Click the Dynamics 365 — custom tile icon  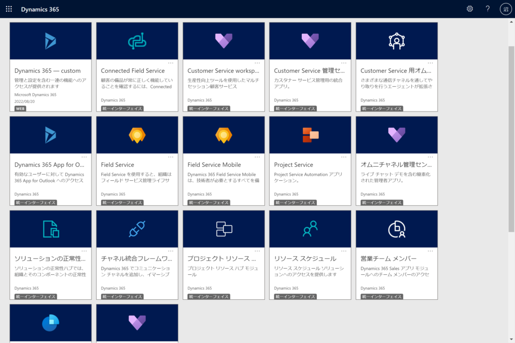coord(50,41)
